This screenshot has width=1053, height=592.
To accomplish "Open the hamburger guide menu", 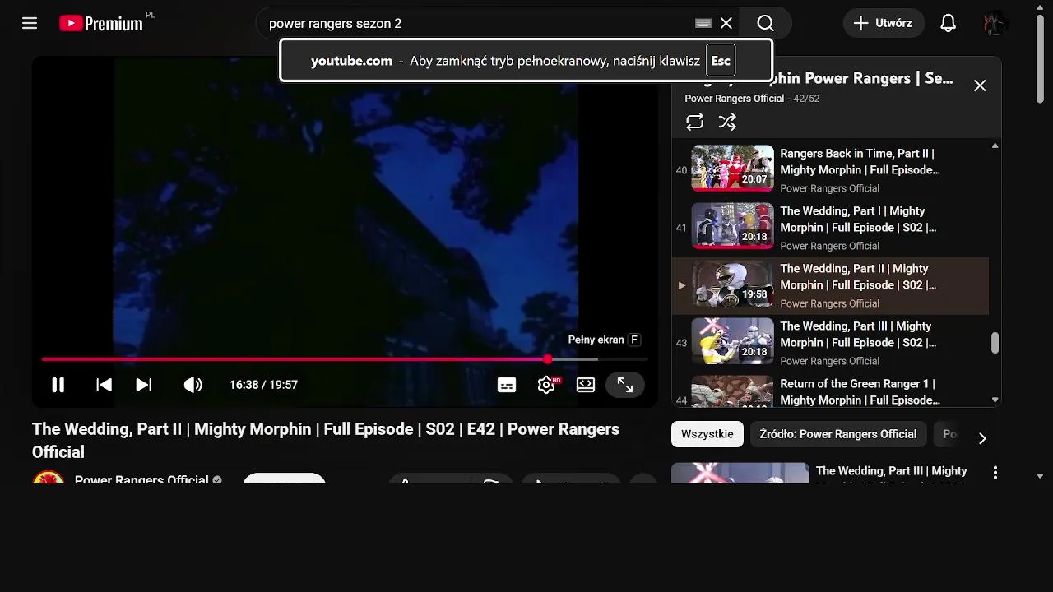I will (30, 23).
